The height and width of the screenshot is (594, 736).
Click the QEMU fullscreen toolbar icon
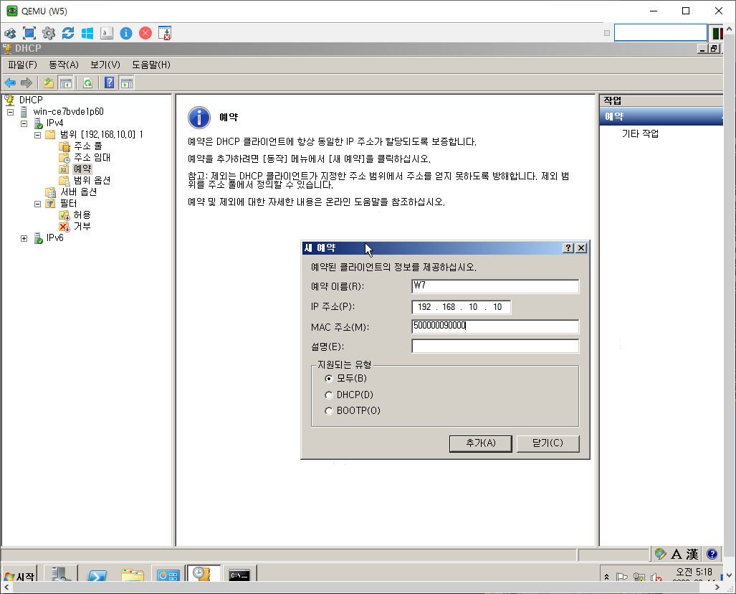coord(29,33)
